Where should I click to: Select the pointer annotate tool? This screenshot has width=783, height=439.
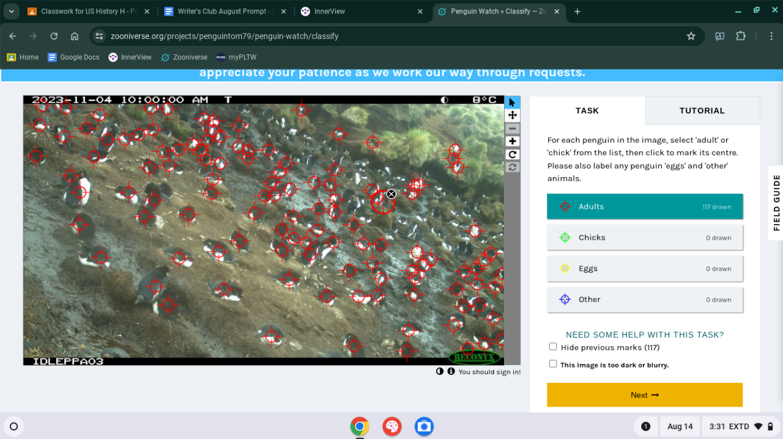coord(513,103)
